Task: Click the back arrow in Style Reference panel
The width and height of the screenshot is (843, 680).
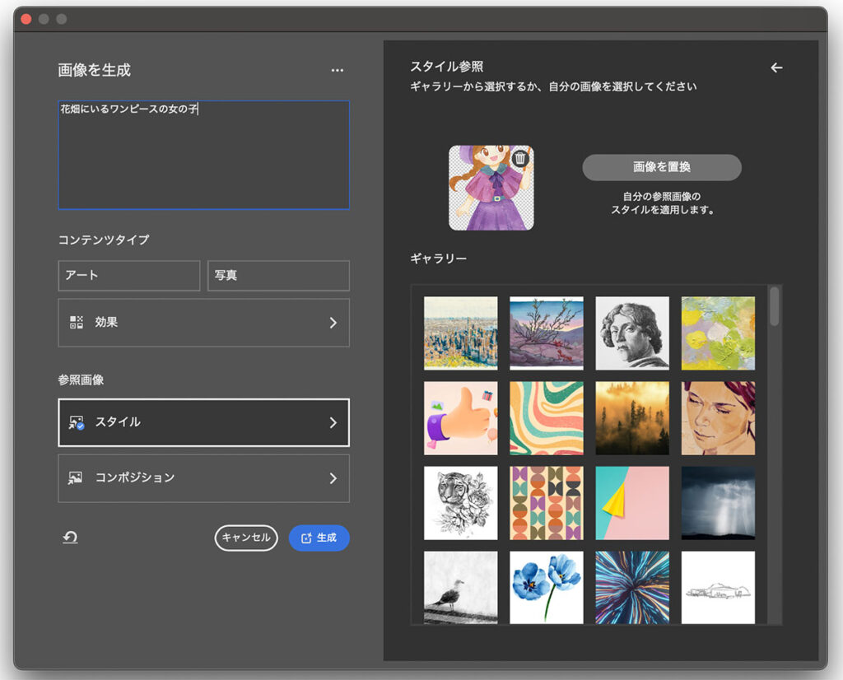Action: tap(776, 68)
